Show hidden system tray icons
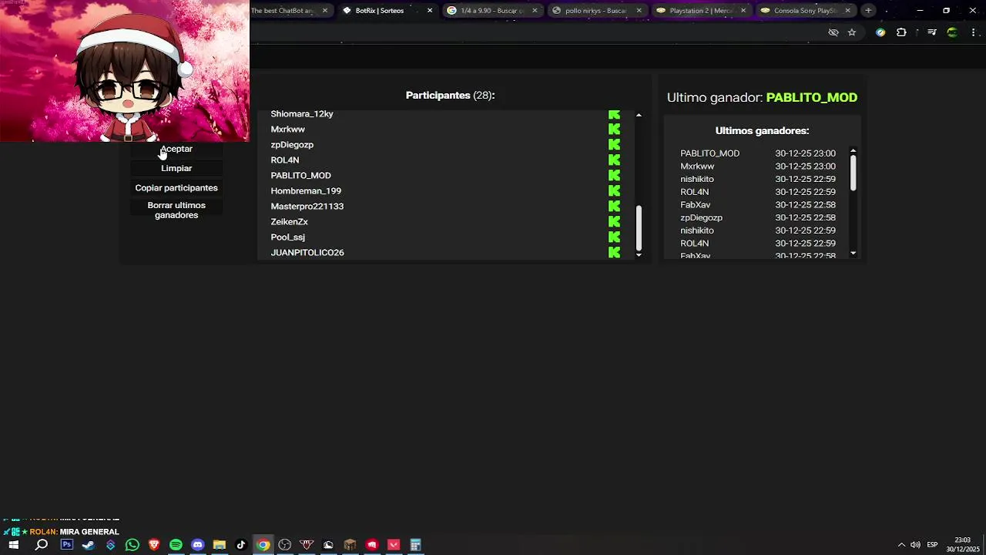Viewport: 986px width, 555px height. tap(901, 545)
